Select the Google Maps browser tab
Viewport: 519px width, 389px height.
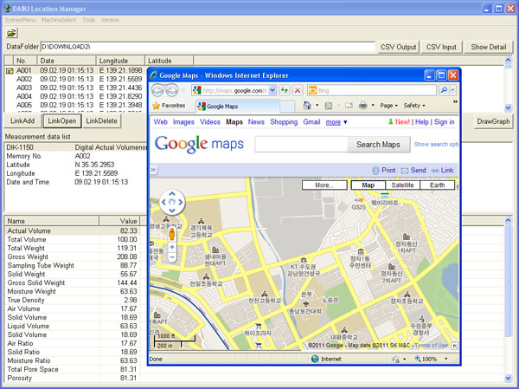click(237, 107)
